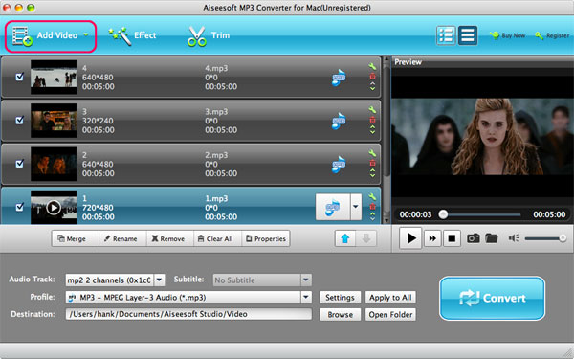Image resolution: width=574 pixels, height=359 pixels.
Task: Open the Trim tool
Action: (209, 36)
